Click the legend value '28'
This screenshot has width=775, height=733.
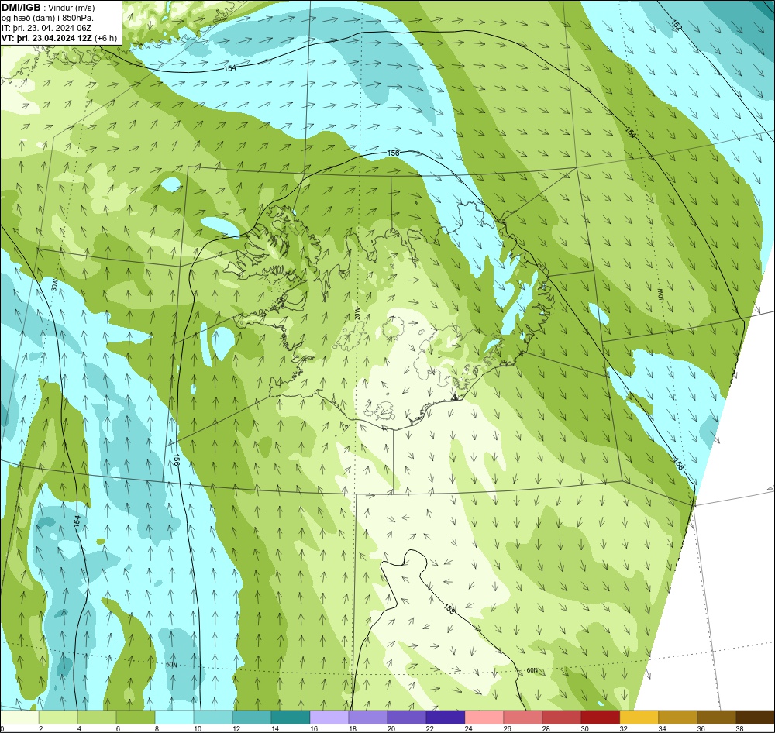click(546, 728)
